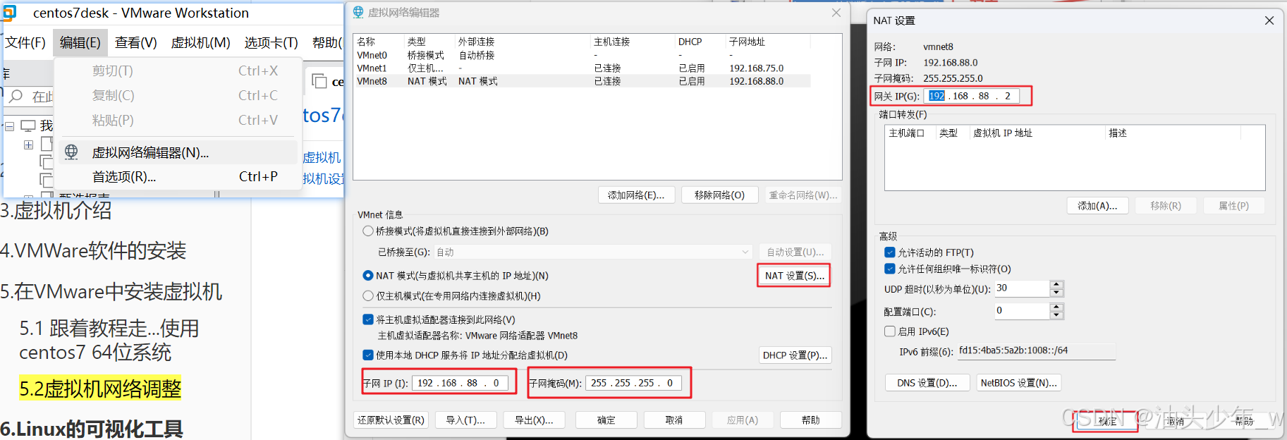Click the 主机端口 column header in port forwarding
This screenshot has width=1287, height=440.
pos(910,133)
